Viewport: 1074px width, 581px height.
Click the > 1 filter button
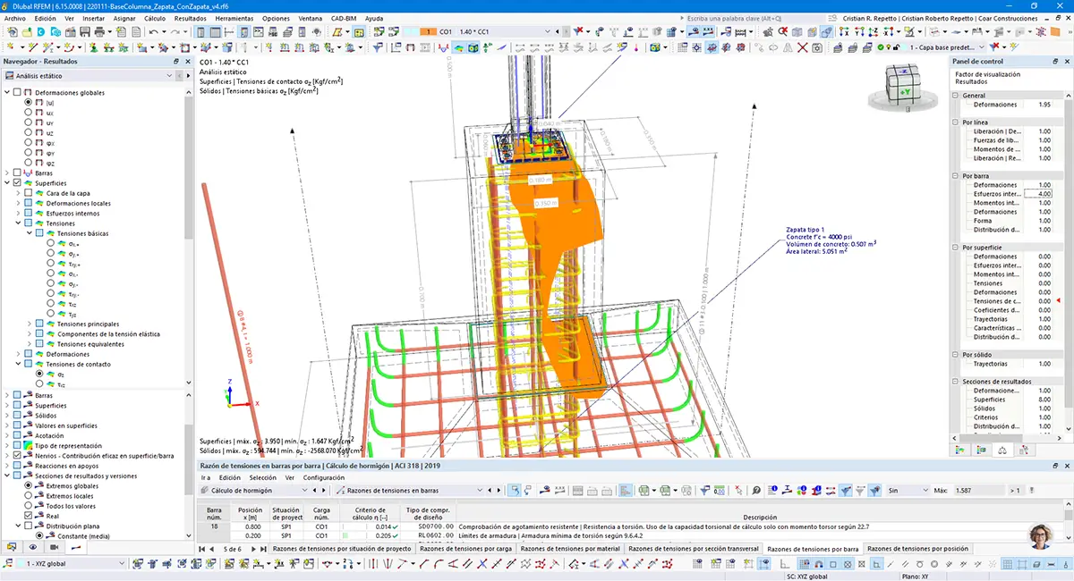coord(1014,490)
